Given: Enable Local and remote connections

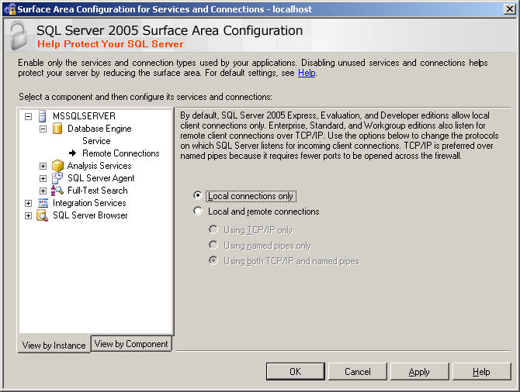Looking at the screenshot, I should point(199,211).
